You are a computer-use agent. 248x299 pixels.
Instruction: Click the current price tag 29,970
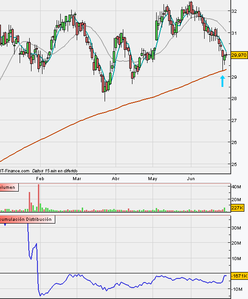(x=239, y=55)
